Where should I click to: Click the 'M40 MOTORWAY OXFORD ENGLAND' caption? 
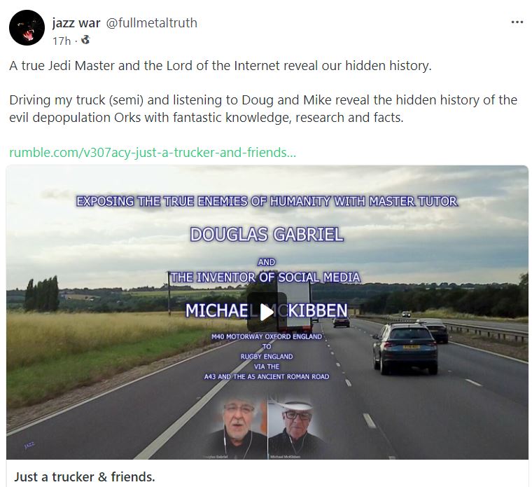point(267,336)
